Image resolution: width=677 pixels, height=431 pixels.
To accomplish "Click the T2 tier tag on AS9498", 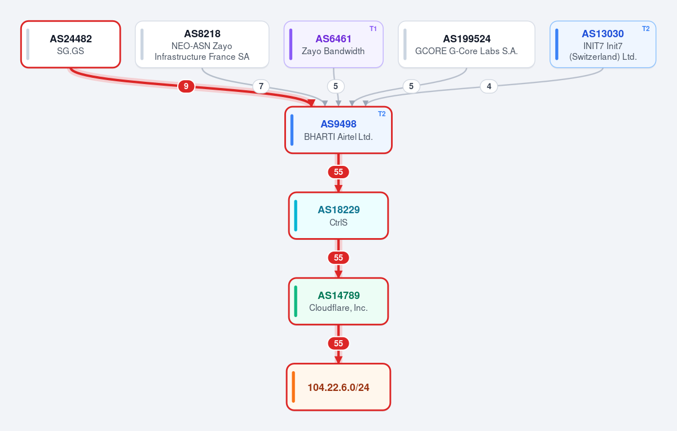I will pyautogui.click(x=381, y=114).
